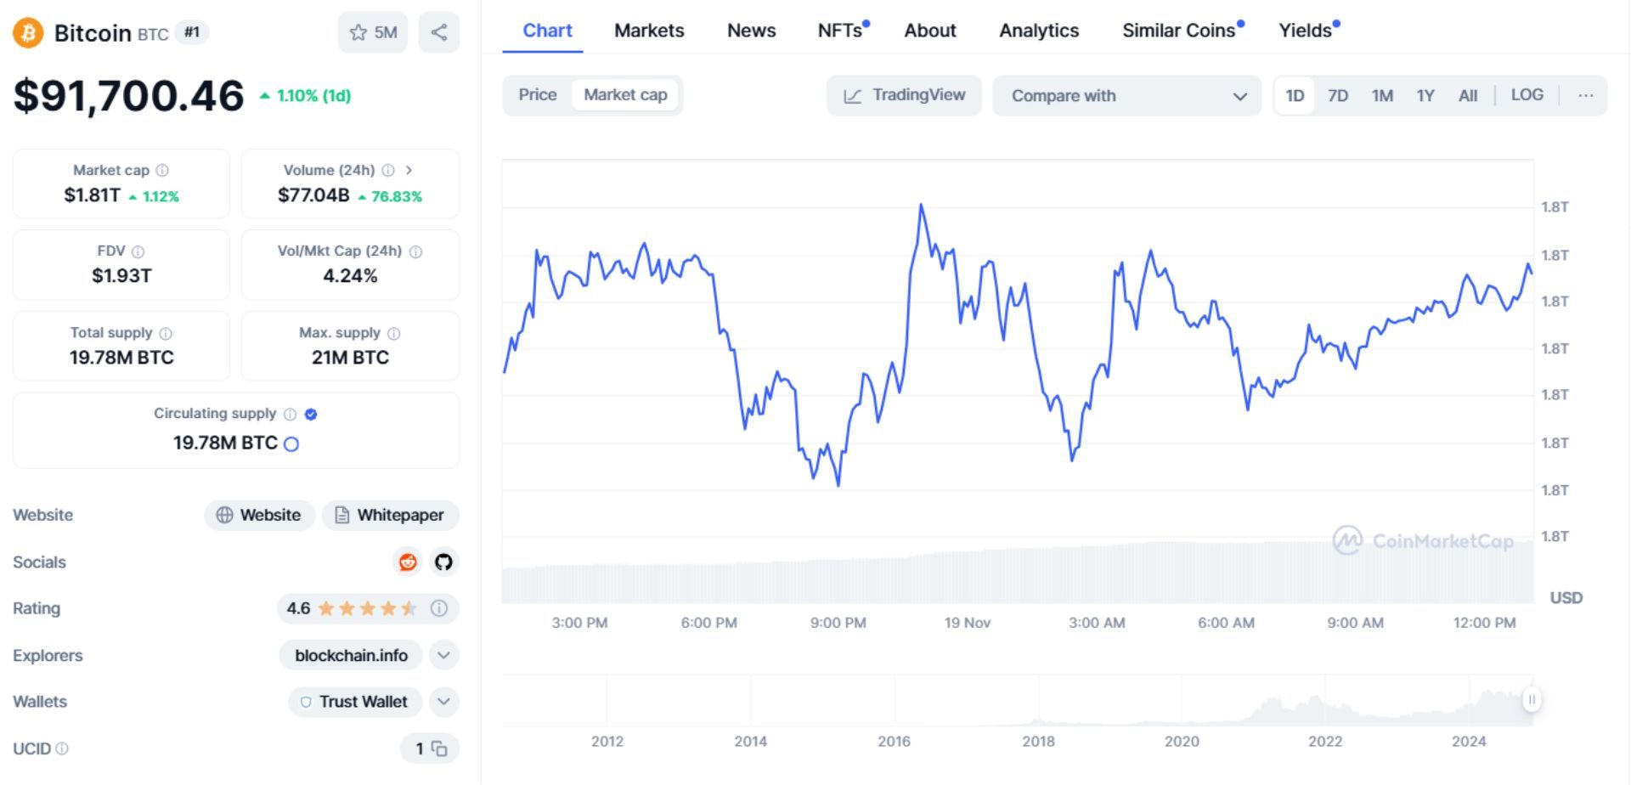
Task: Click the Market cap info icon
Action: [x=162, y=170]
